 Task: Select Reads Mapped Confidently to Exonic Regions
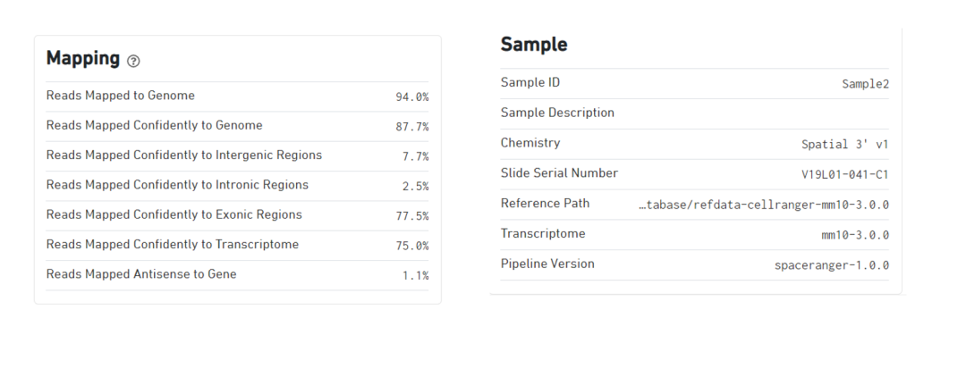pyautogui.click(x=174, y=214)
